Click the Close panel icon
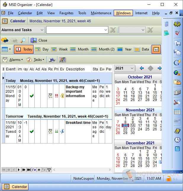 (x=33, y=40)
